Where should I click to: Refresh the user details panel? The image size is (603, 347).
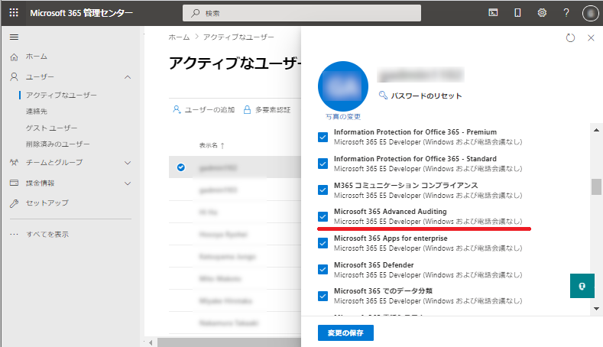(x=570, y=37)
